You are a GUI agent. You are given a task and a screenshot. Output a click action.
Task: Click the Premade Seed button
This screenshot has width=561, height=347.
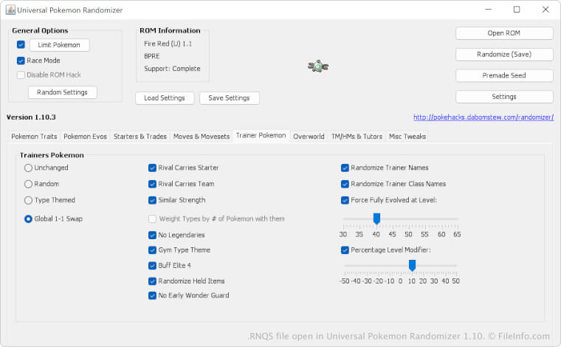click(x=504, y=75)
